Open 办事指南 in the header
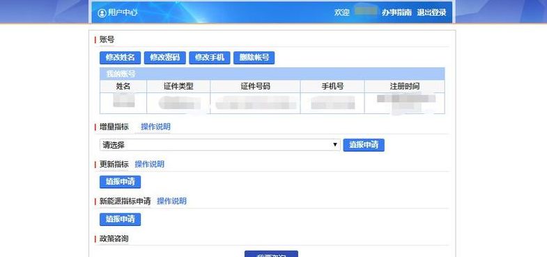This screenshot has width=547, height=257. 396,13
